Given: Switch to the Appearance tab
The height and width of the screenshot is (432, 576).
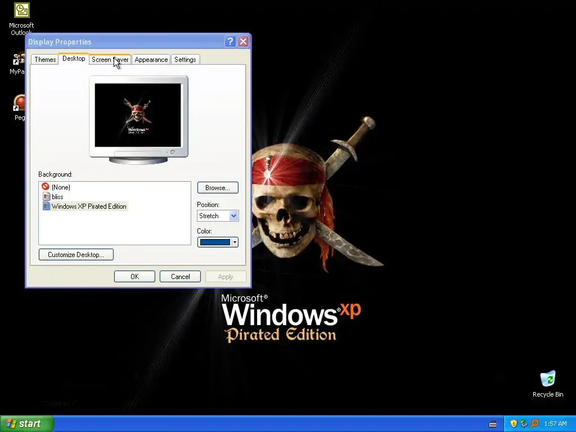Looking at the screenshot, I should click(x=151, y=60).
